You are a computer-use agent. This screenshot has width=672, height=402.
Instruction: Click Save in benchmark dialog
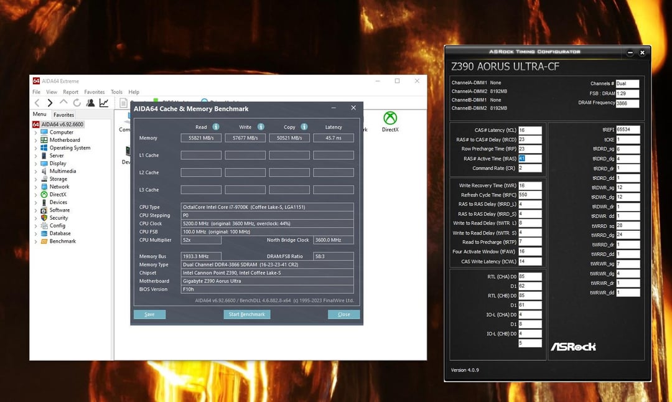click(x=149, y=314)
